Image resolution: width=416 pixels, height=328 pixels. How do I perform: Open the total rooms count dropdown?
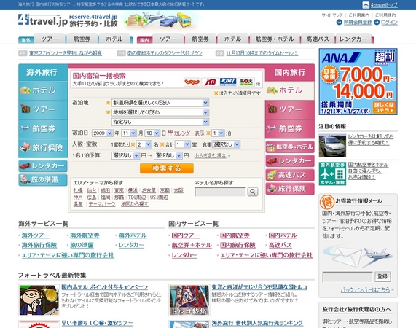point(183,144)
